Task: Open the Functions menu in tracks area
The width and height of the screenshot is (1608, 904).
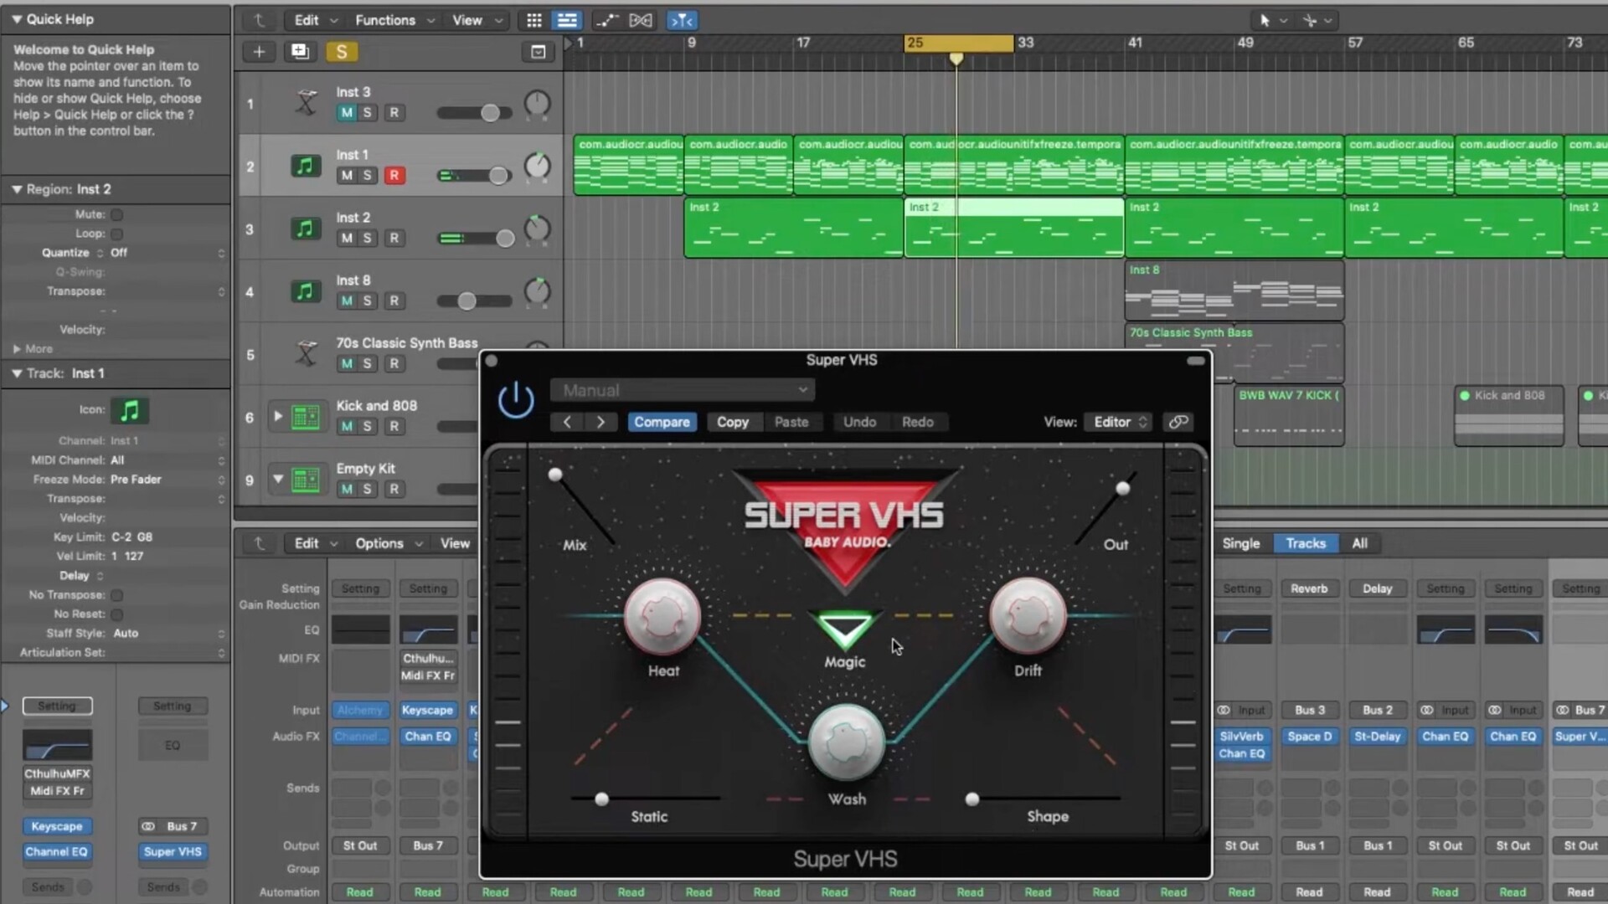Action: click(x=394, y=20)
